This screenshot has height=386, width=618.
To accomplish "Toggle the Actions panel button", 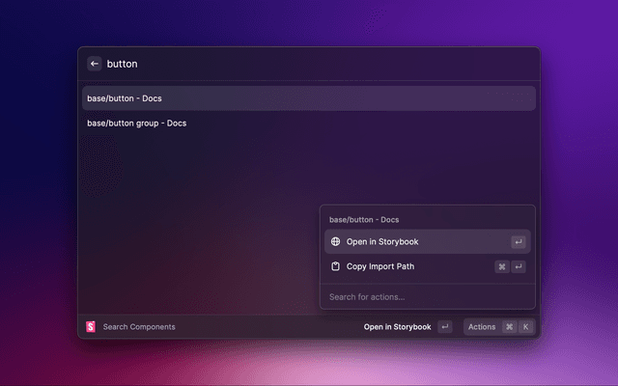I will [x=482, y=327].
